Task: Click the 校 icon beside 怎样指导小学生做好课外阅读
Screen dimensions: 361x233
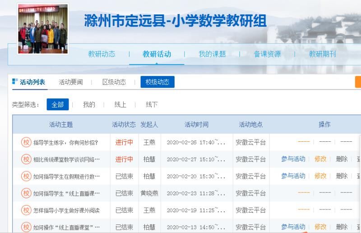Action: 27,210
